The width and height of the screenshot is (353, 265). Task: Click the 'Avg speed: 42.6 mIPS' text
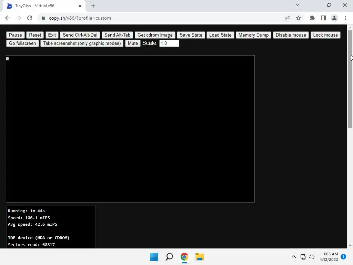click(33, 224)
